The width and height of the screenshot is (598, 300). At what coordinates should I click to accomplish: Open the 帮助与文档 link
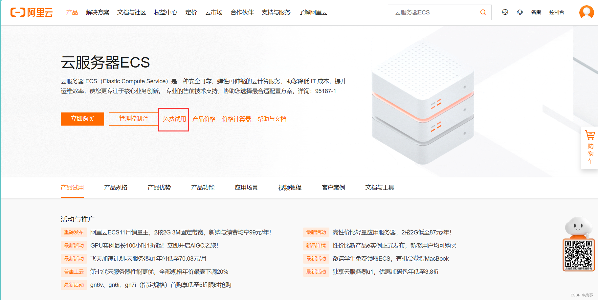[272, 119]
